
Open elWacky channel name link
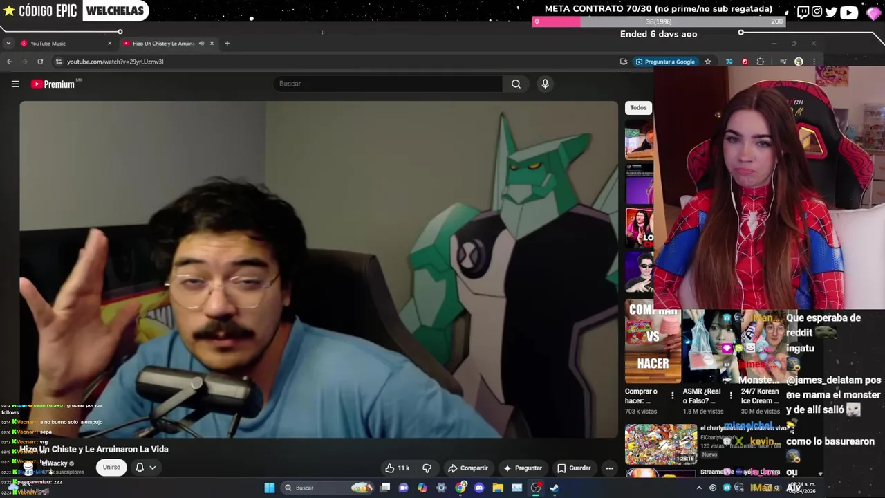54,463
